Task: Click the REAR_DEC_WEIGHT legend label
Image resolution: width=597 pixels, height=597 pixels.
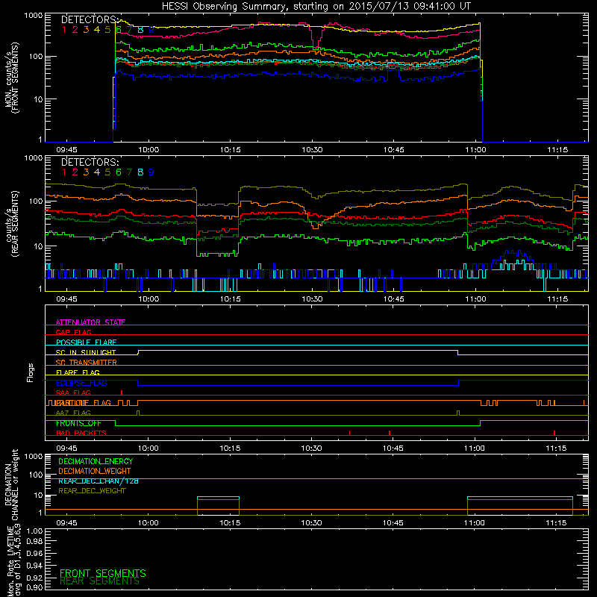Action: [x=92, y=491]
